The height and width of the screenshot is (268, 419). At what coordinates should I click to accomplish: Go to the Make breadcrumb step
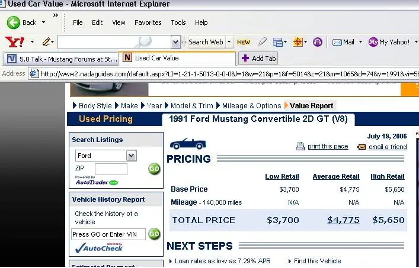click(x=129, y=106)
